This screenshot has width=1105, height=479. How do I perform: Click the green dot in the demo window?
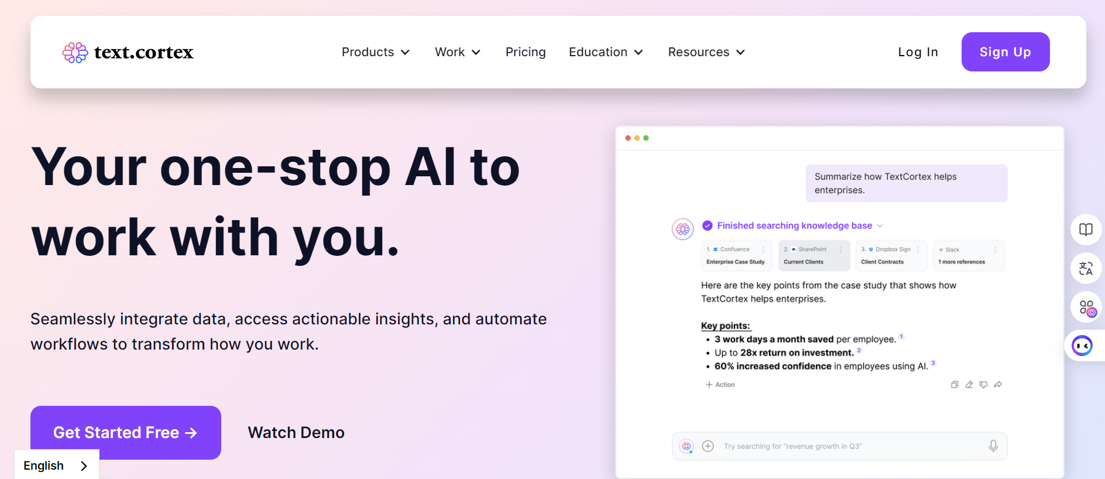coord(646,138)
